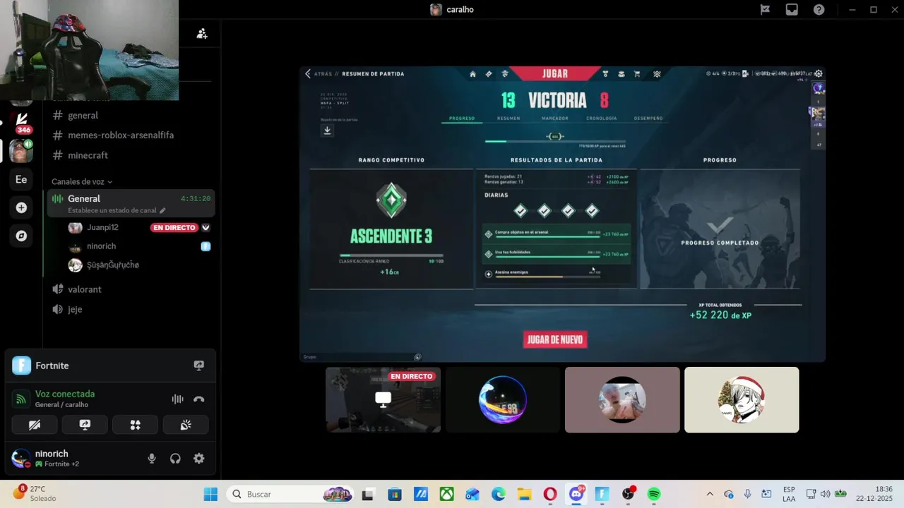Invite people with add-member icon
This screenshot has width=904, height=508.
202,33
